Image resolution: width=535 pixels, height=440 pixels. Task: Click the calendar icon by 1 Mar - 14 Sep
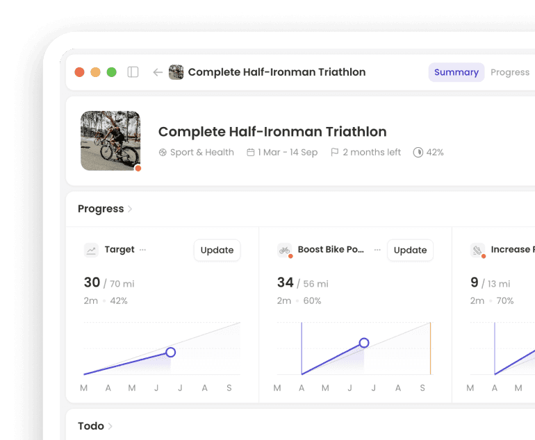(250, 153)
